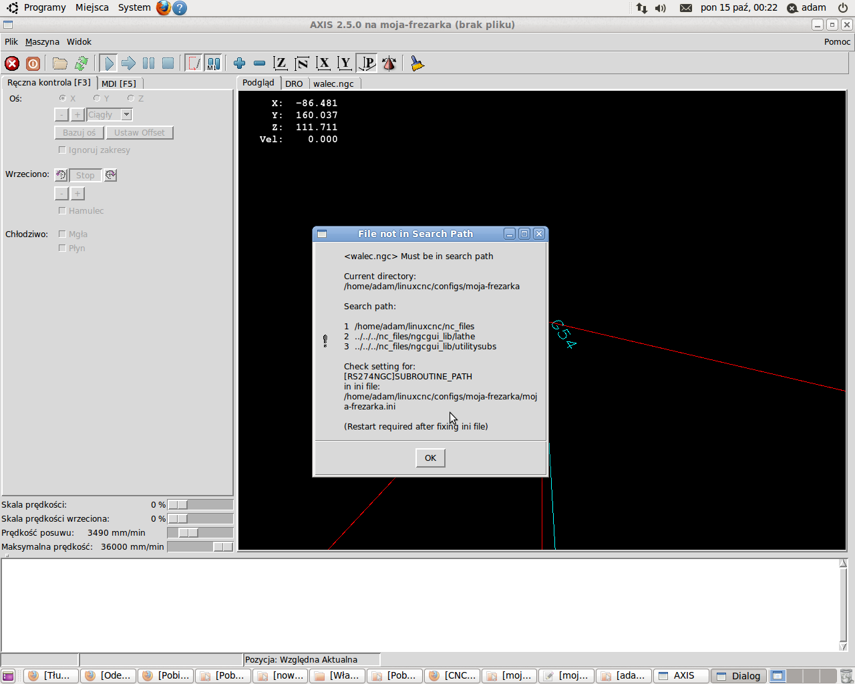Viewport: 855px width, 684px height.
Task: Set Y view of preview
Action: pos(345,63)
